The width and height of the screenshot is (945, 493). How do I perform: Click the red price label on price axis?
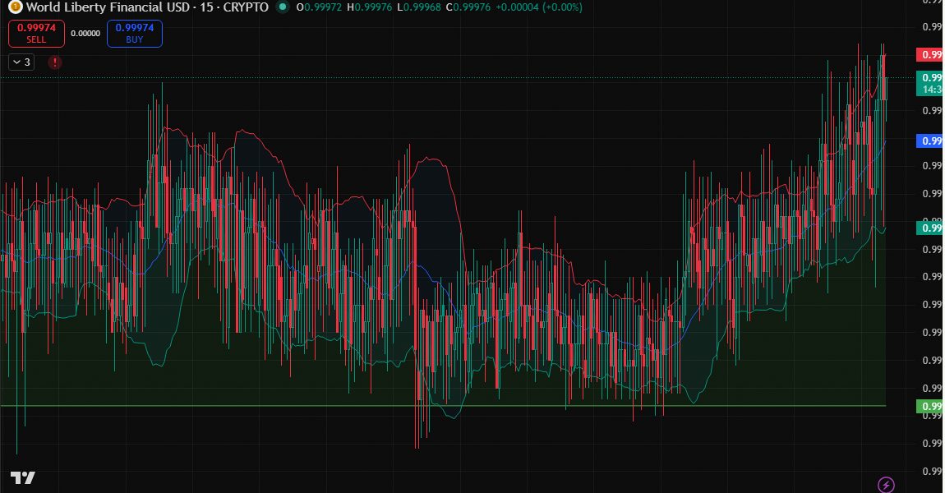point(930,55)
